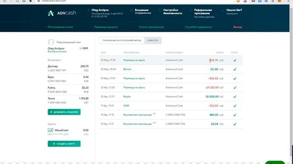This screenshot has height=164, width=293.
Task: Click the triangle rewards icon in browser bar
Action: point(245,1)
